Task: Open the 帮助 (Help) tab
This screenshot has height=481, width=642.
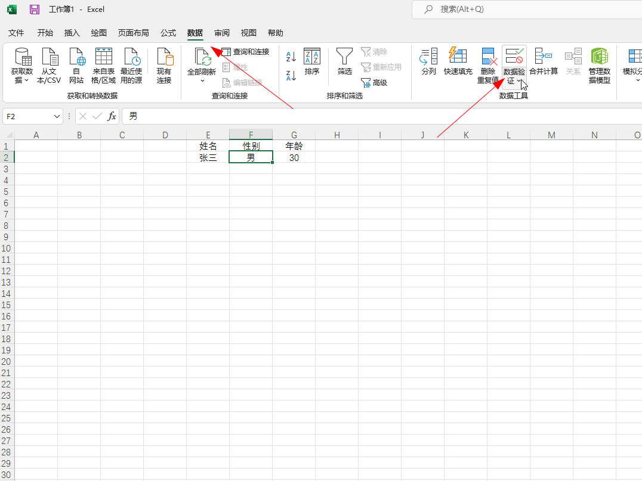Action: click(276, 33)
